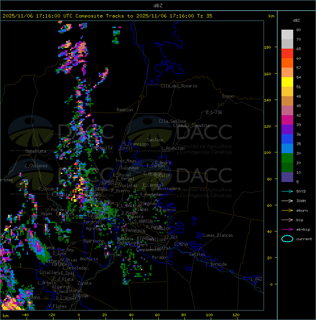Select the light gray top swatch in scale
Image resolution: width=316 pixels, height=320 pixels.
point(287,35)
